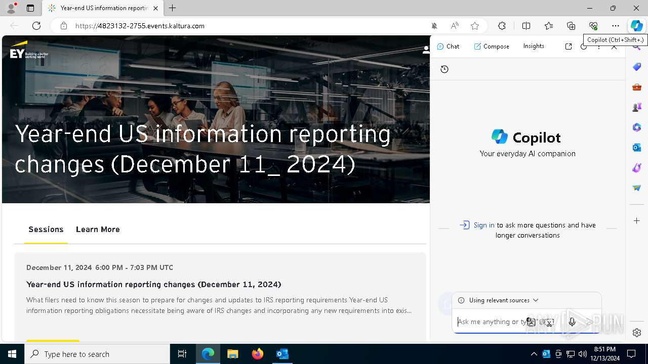648x364 pixels.
Task: Click Sign in link in Copilot
Action: [x=484, y=225]
